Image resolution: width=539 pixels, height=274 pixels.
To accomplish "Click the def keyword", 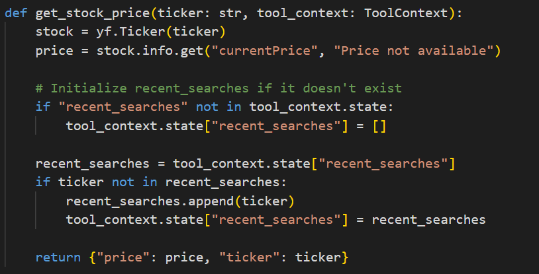I will (16, 13).
